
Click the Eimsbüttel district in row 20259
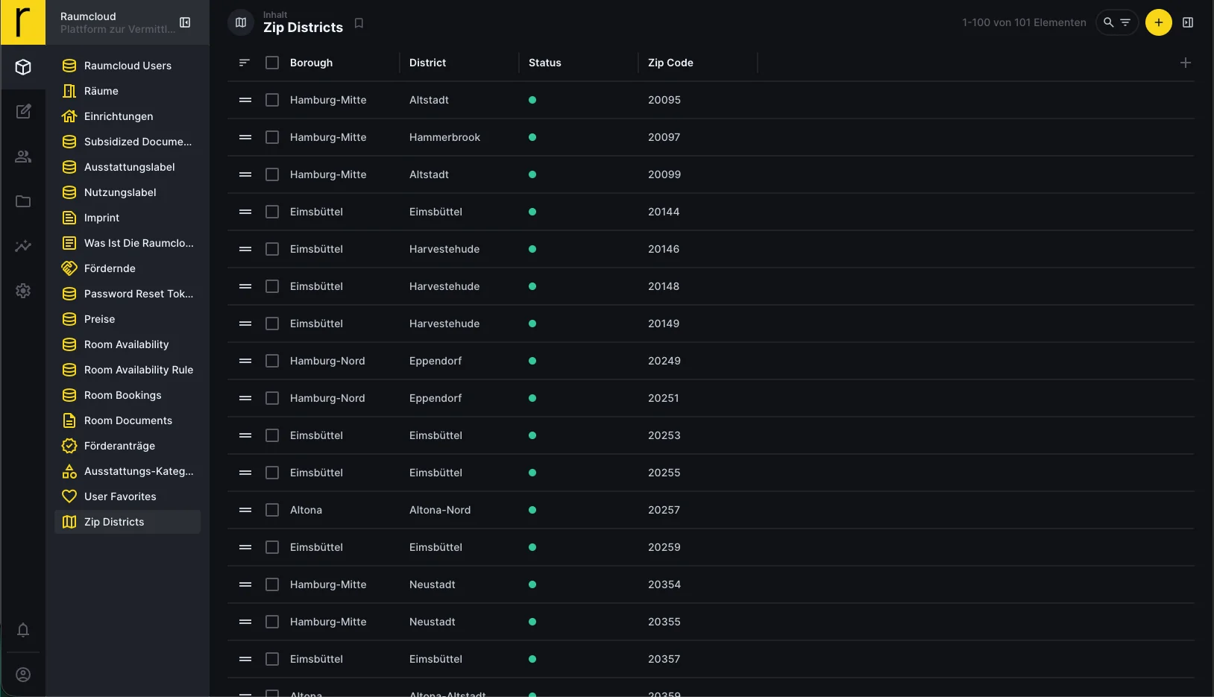click(435, 547)
